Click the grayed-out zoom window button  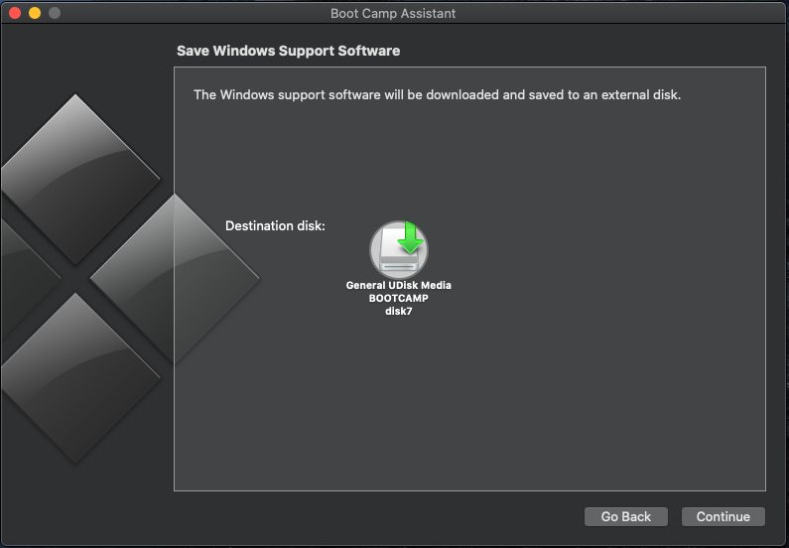tap(55, 13)
